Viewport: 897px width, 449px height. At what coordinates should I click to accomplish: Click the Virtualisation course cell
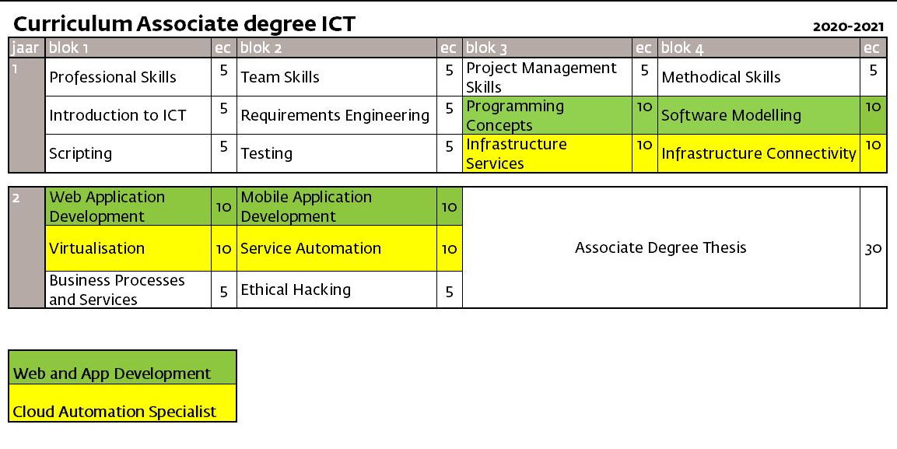tap(97, 248)
